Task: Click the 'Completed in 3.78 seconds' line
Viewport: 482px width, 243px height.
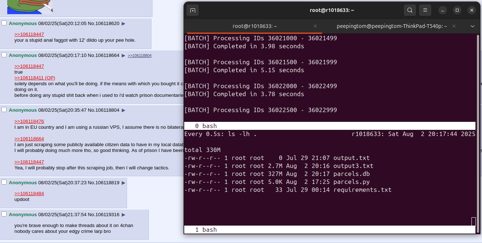Action: click(244, 94)
